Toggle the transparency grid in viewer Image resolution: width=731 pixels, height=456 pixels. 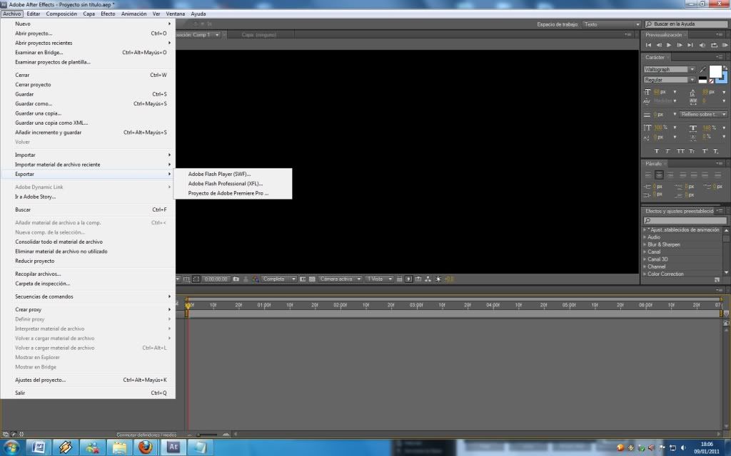(312, 279)
